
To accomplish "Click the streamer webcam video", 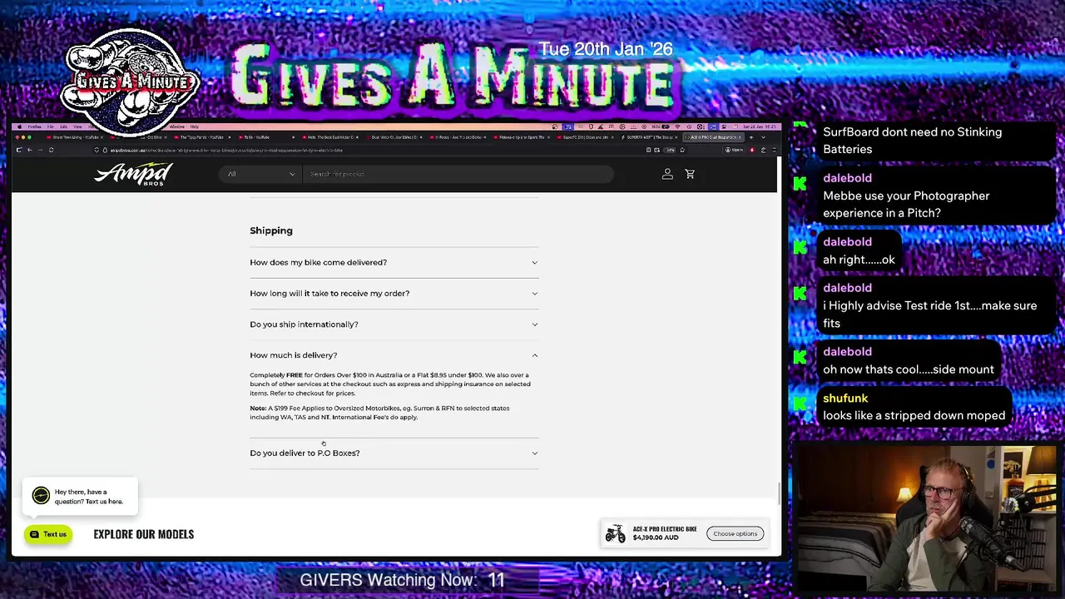I will 927,518.
